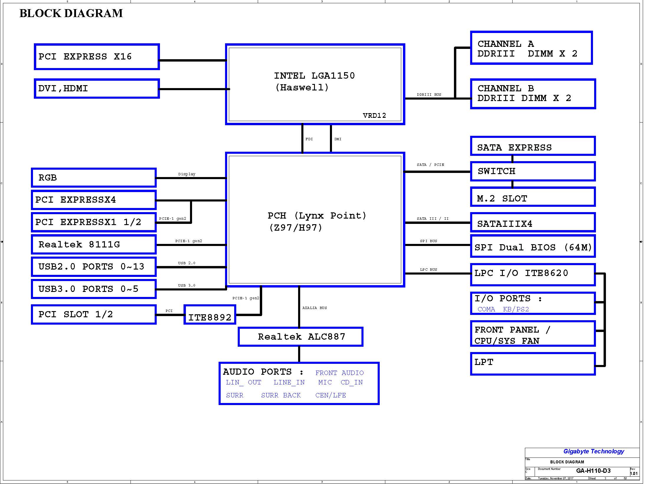The width and height of the screenshot is (646, 484).
Task: Select the PCI SLOT 1/2 block
Action: pos(94,315)
